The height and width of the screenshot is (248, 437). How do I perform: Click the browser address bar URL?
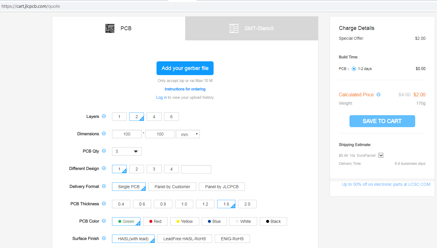[31, 6]
